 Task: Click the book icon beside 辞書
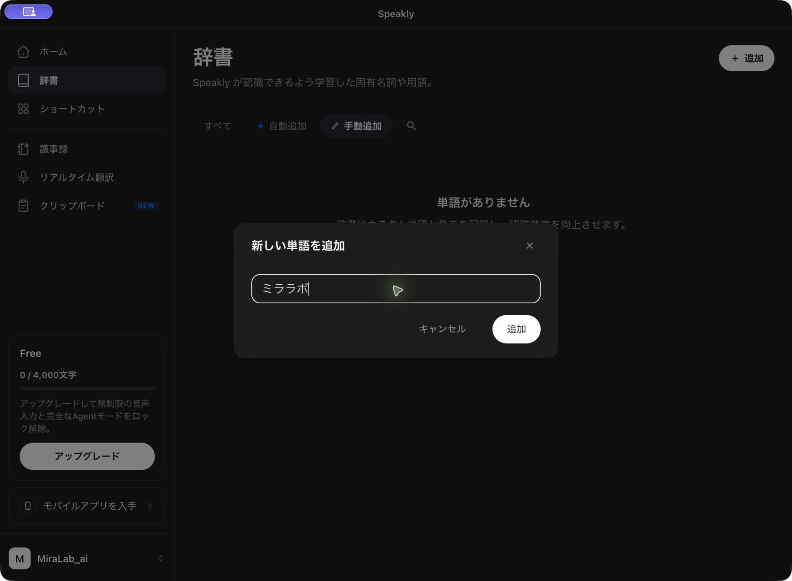[24, 80]
